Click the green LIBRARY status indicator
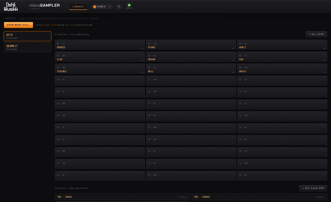 coord(129,6)
